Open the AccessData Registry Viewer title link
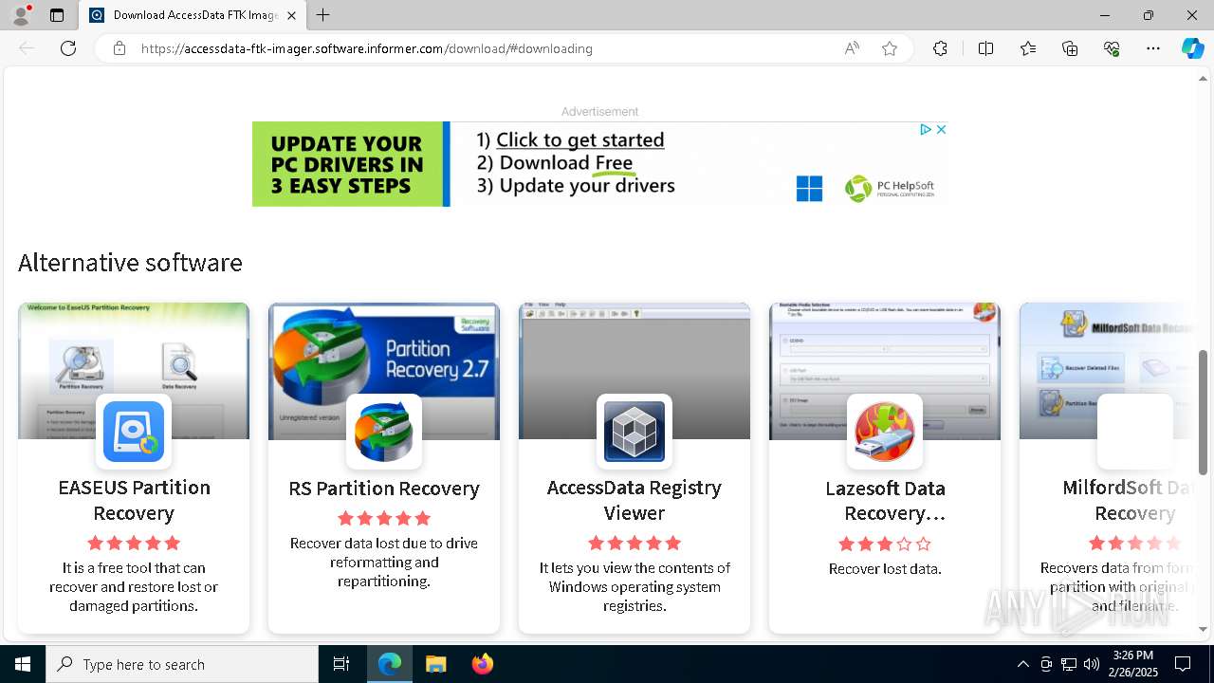 (x=635, y=500)
